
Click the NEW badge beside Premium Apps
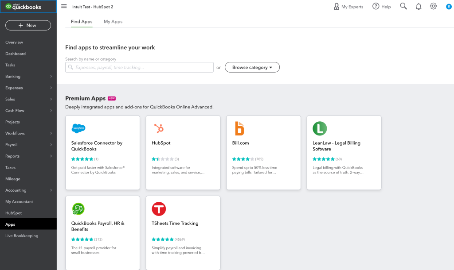click(x=111, y=98)
